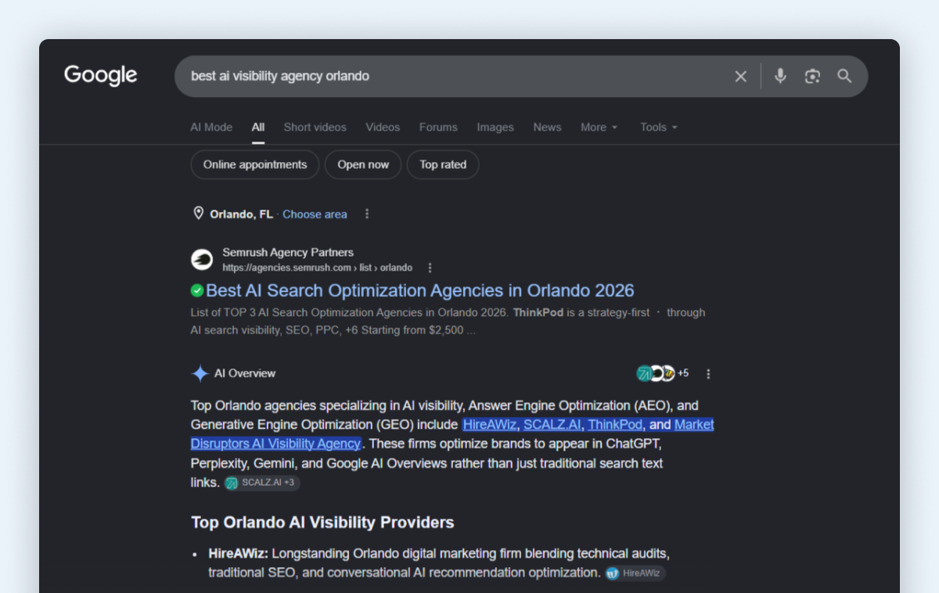The height and width of the screenshot is (593, 939).
Task: Click SCALZ.AI link in overview text
Action: pos(552,425)
